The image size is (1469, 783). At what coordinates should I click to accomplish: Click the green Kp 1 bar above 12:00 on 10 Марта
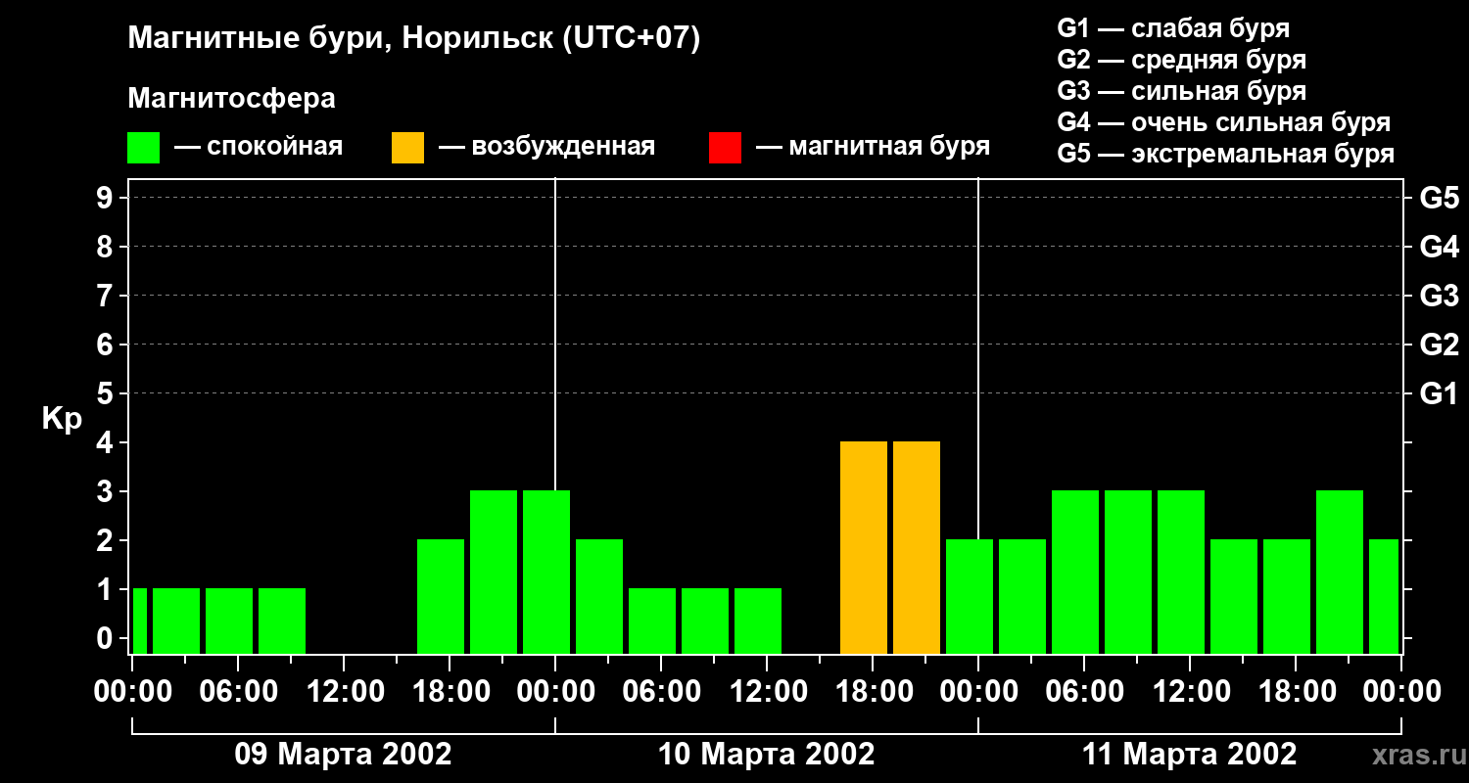[x=758, y=621]
